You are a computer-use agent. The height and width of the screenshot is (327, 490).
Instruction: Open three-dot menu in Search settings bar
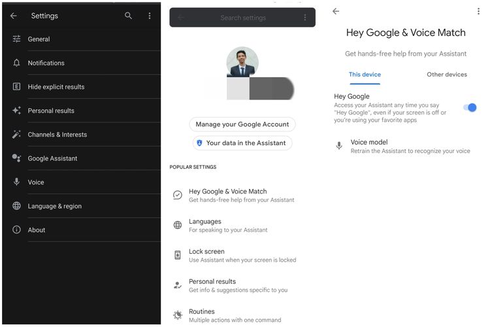point(305,18)
